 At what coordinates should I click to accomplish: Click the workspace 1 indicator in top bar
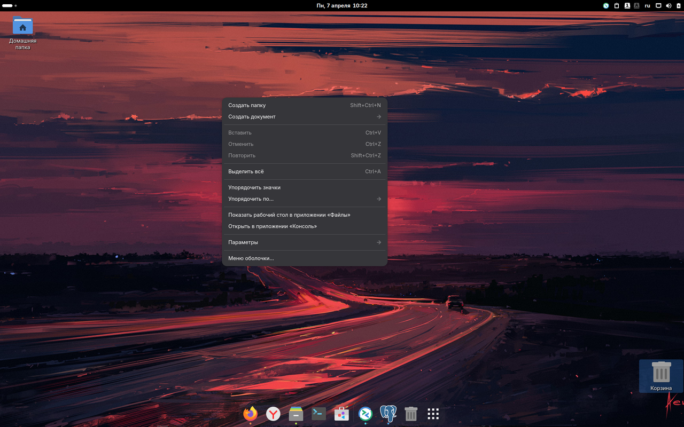[x=627, y=6]
